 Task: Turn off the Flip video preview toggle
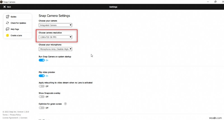coord(41,76)
